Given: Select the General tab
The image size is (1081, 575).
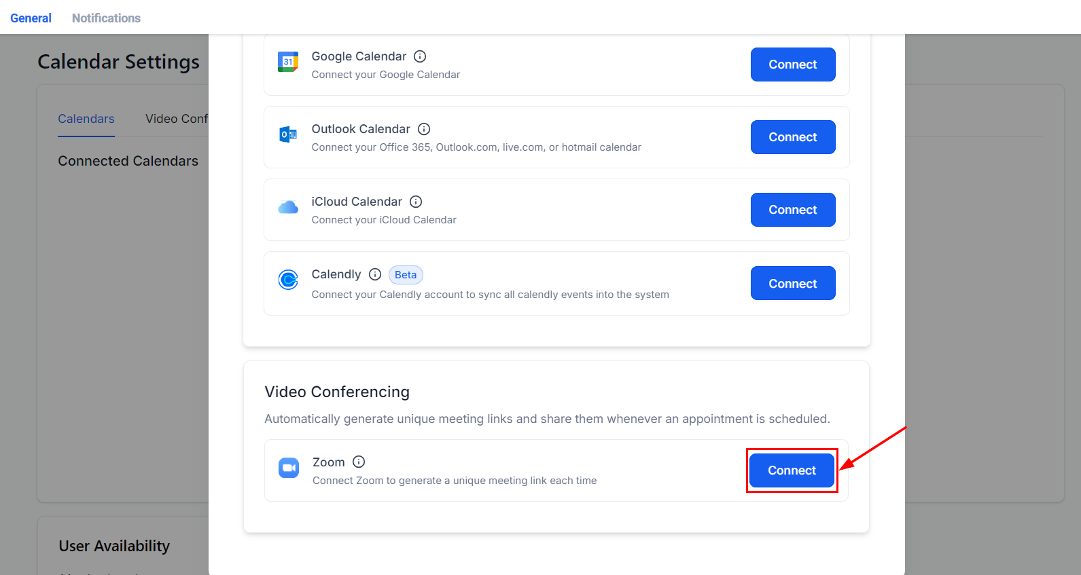Looking at the screenshot, I should click(31, 18).
